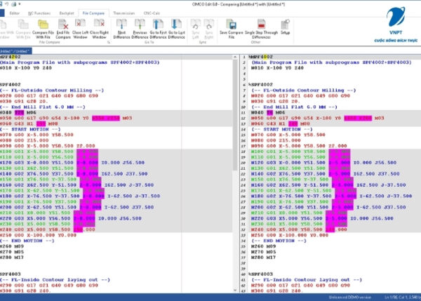Click highlighted tool number in right N040 line
The image size is (421, 301).
coord(269,112)
